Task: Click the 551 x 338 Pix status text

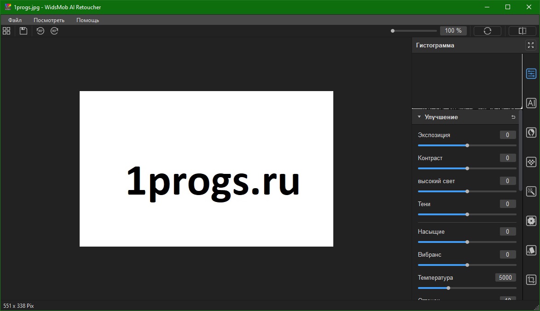Action: pos(18,306)
